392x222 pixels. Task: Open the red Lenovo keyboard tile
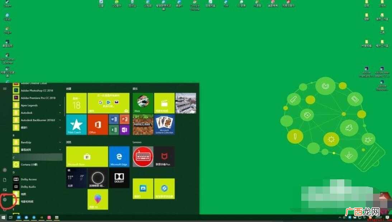pos(143,156)
